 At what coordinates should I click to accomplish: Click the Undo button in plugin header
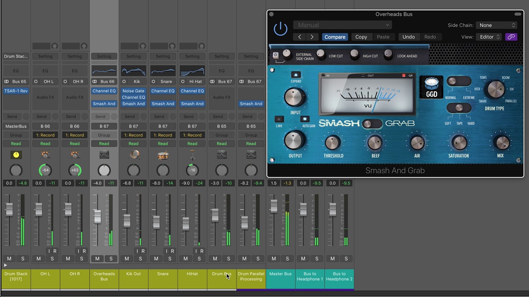409,37
